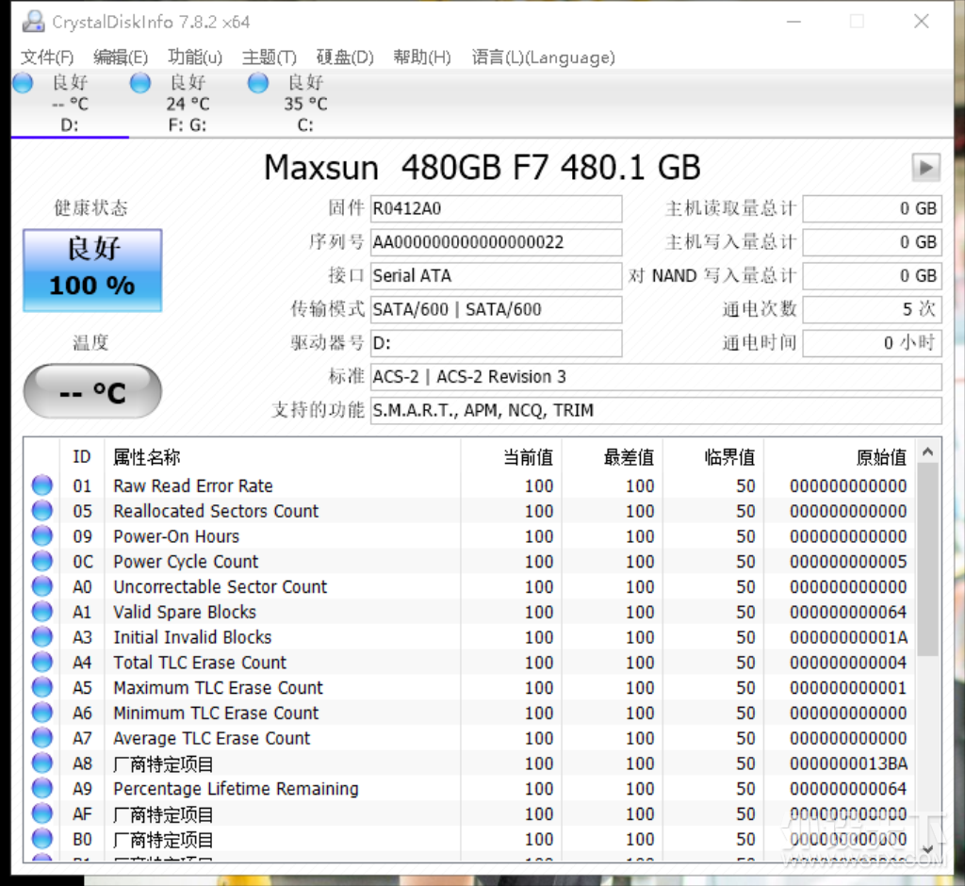Click status orb of Initial Invalid Blocks row
Screen dimensions: 965x886
[x=41, y=636]
